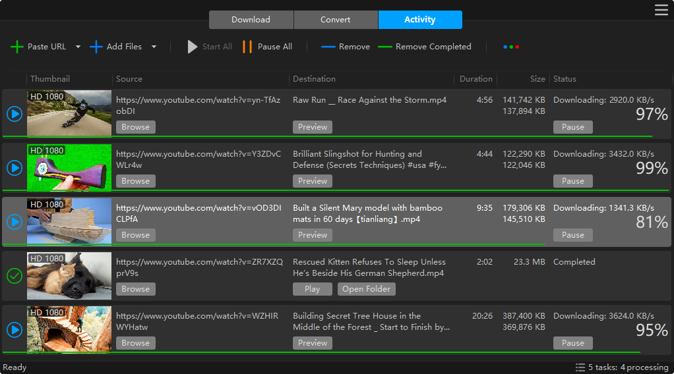The width and height of the screenshot is (674, 374).
Task: Click the orange Pause All icon
Action: tap(247, 47)
